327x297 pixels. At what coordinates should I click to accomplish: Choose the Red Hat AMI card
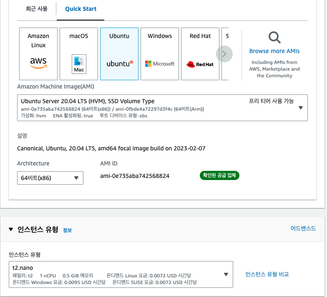pyautogui.click(x=200, y=54)
